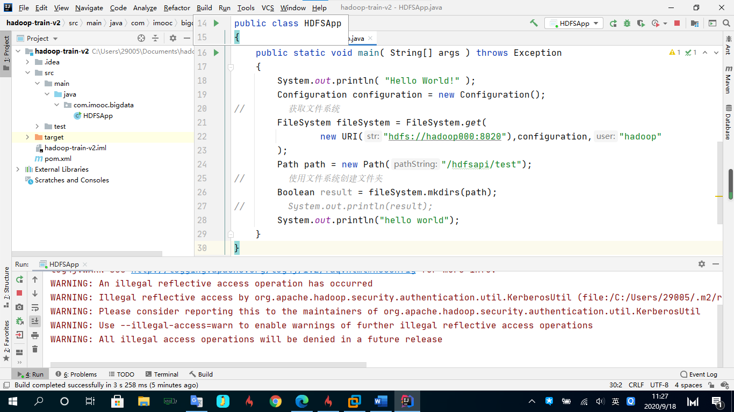This screenshot has height=412, width=734.
Task: Expand External Libraries node
Action: 18,170
